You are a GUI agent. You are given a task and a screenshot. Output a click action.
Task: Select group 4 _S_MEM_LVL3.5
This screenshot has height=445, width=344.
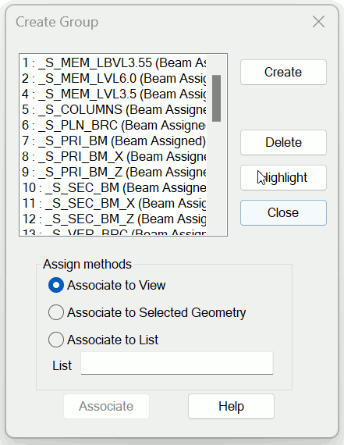(114, 94)
